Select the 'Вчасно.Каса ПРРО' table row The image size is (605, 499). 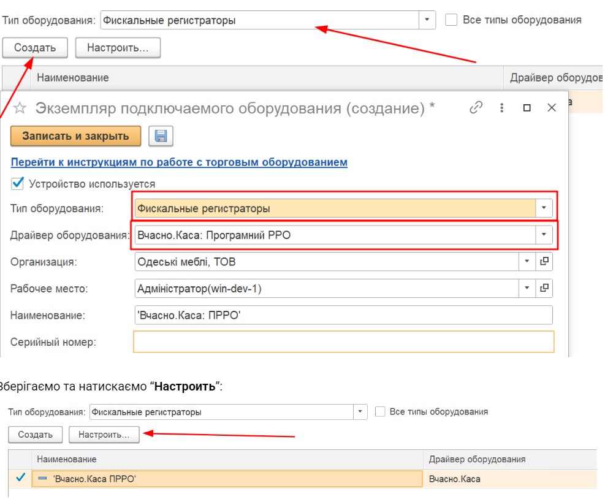(227, 479)
